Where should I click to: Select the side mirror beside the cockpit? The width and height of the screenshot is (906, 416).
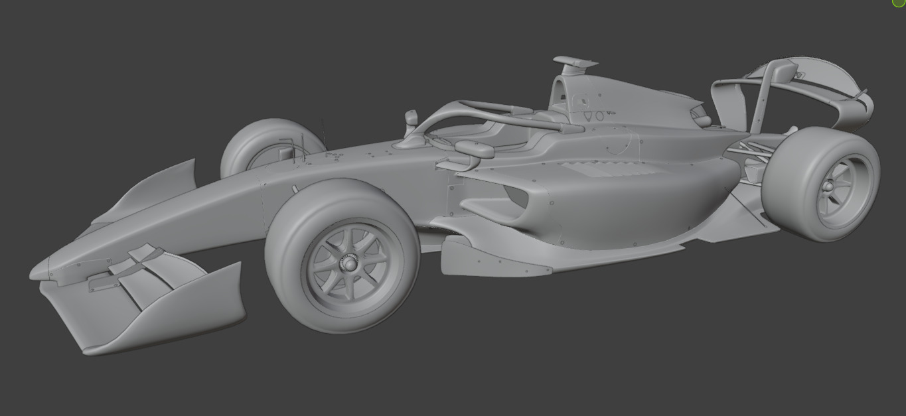point(473,149)
